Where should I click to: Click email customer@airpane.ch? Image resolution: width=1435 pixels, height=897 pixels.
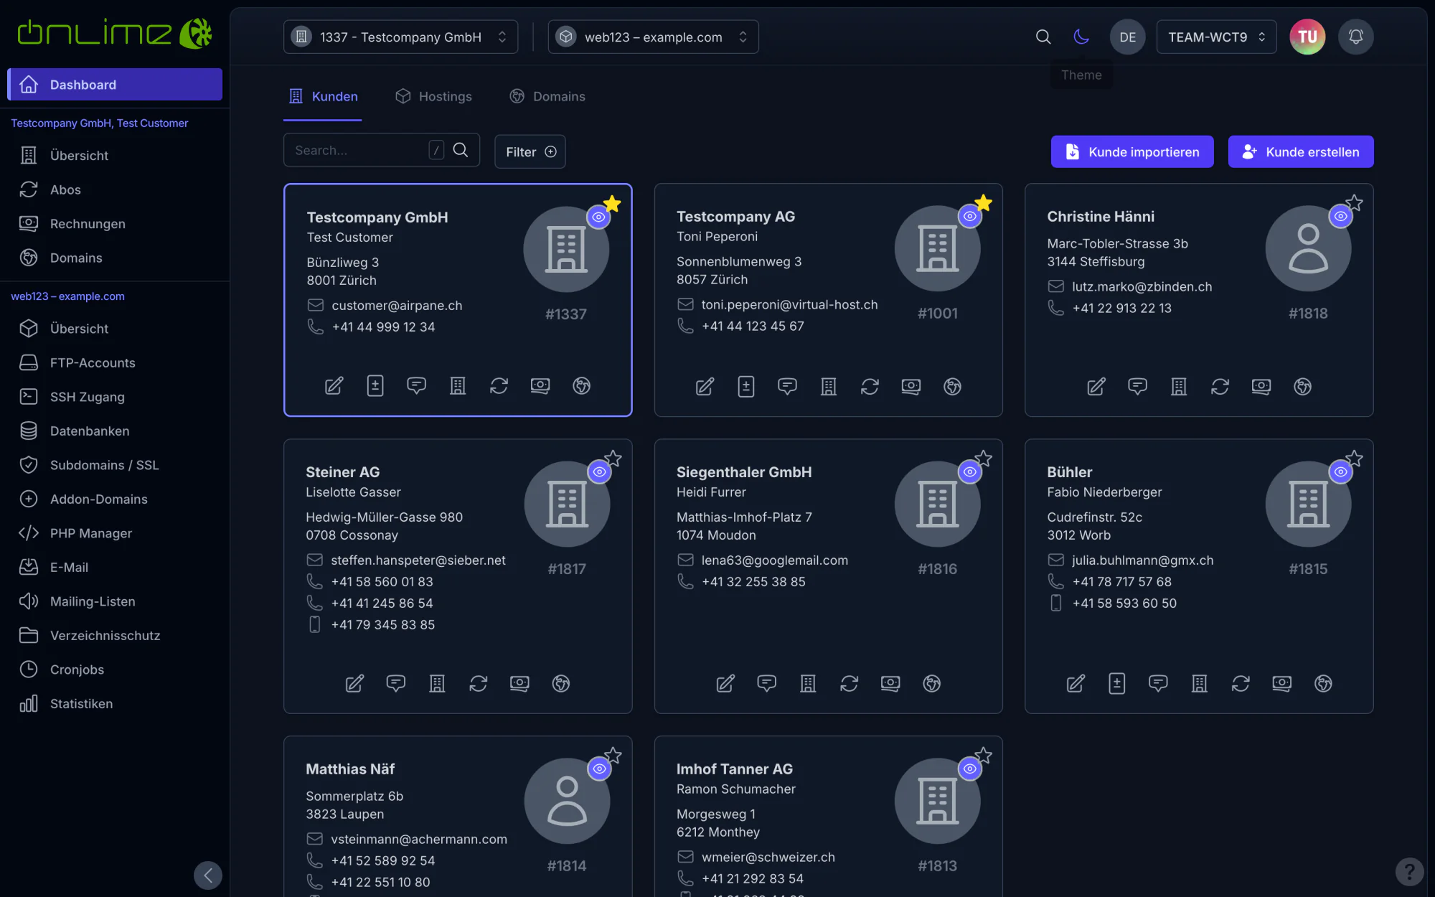(x=397, y=306)
